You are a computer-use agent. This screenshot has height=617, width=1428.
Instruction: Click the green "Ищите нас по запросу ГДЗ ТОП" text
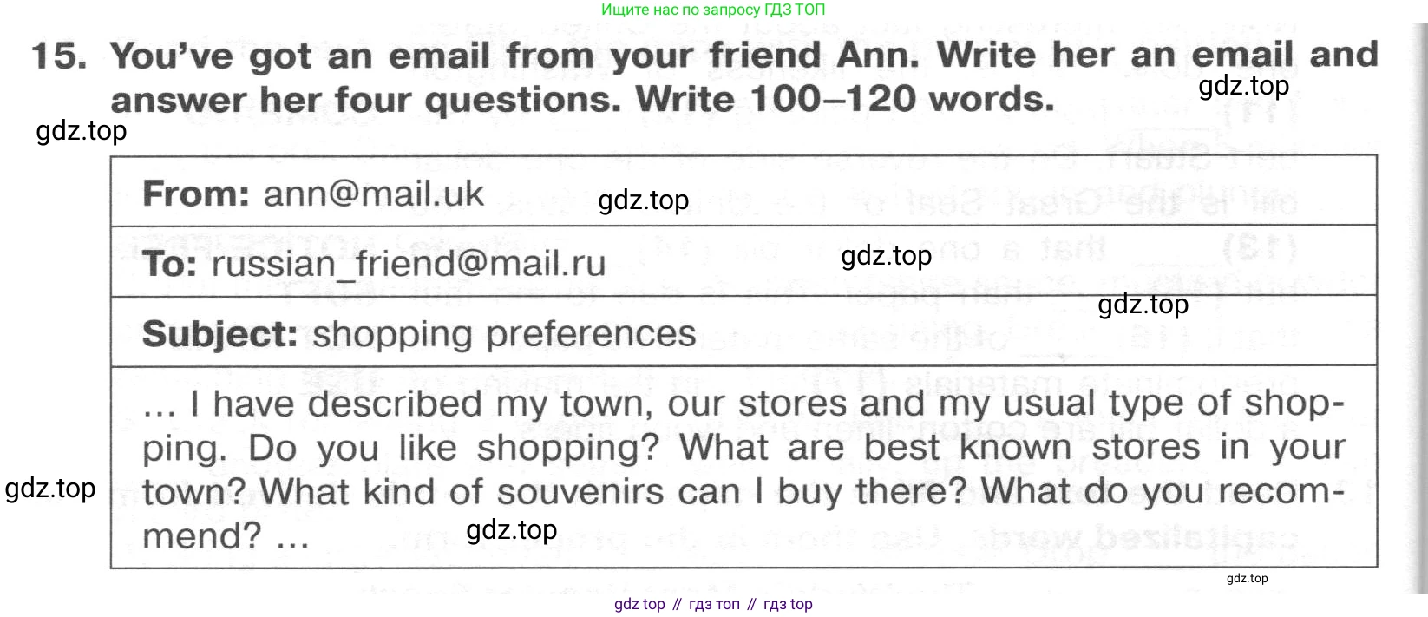click(713, 10)
